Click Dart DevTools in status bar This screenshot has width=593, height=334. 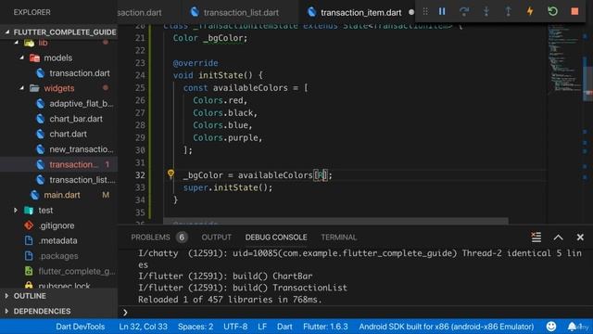click(81, 327)
